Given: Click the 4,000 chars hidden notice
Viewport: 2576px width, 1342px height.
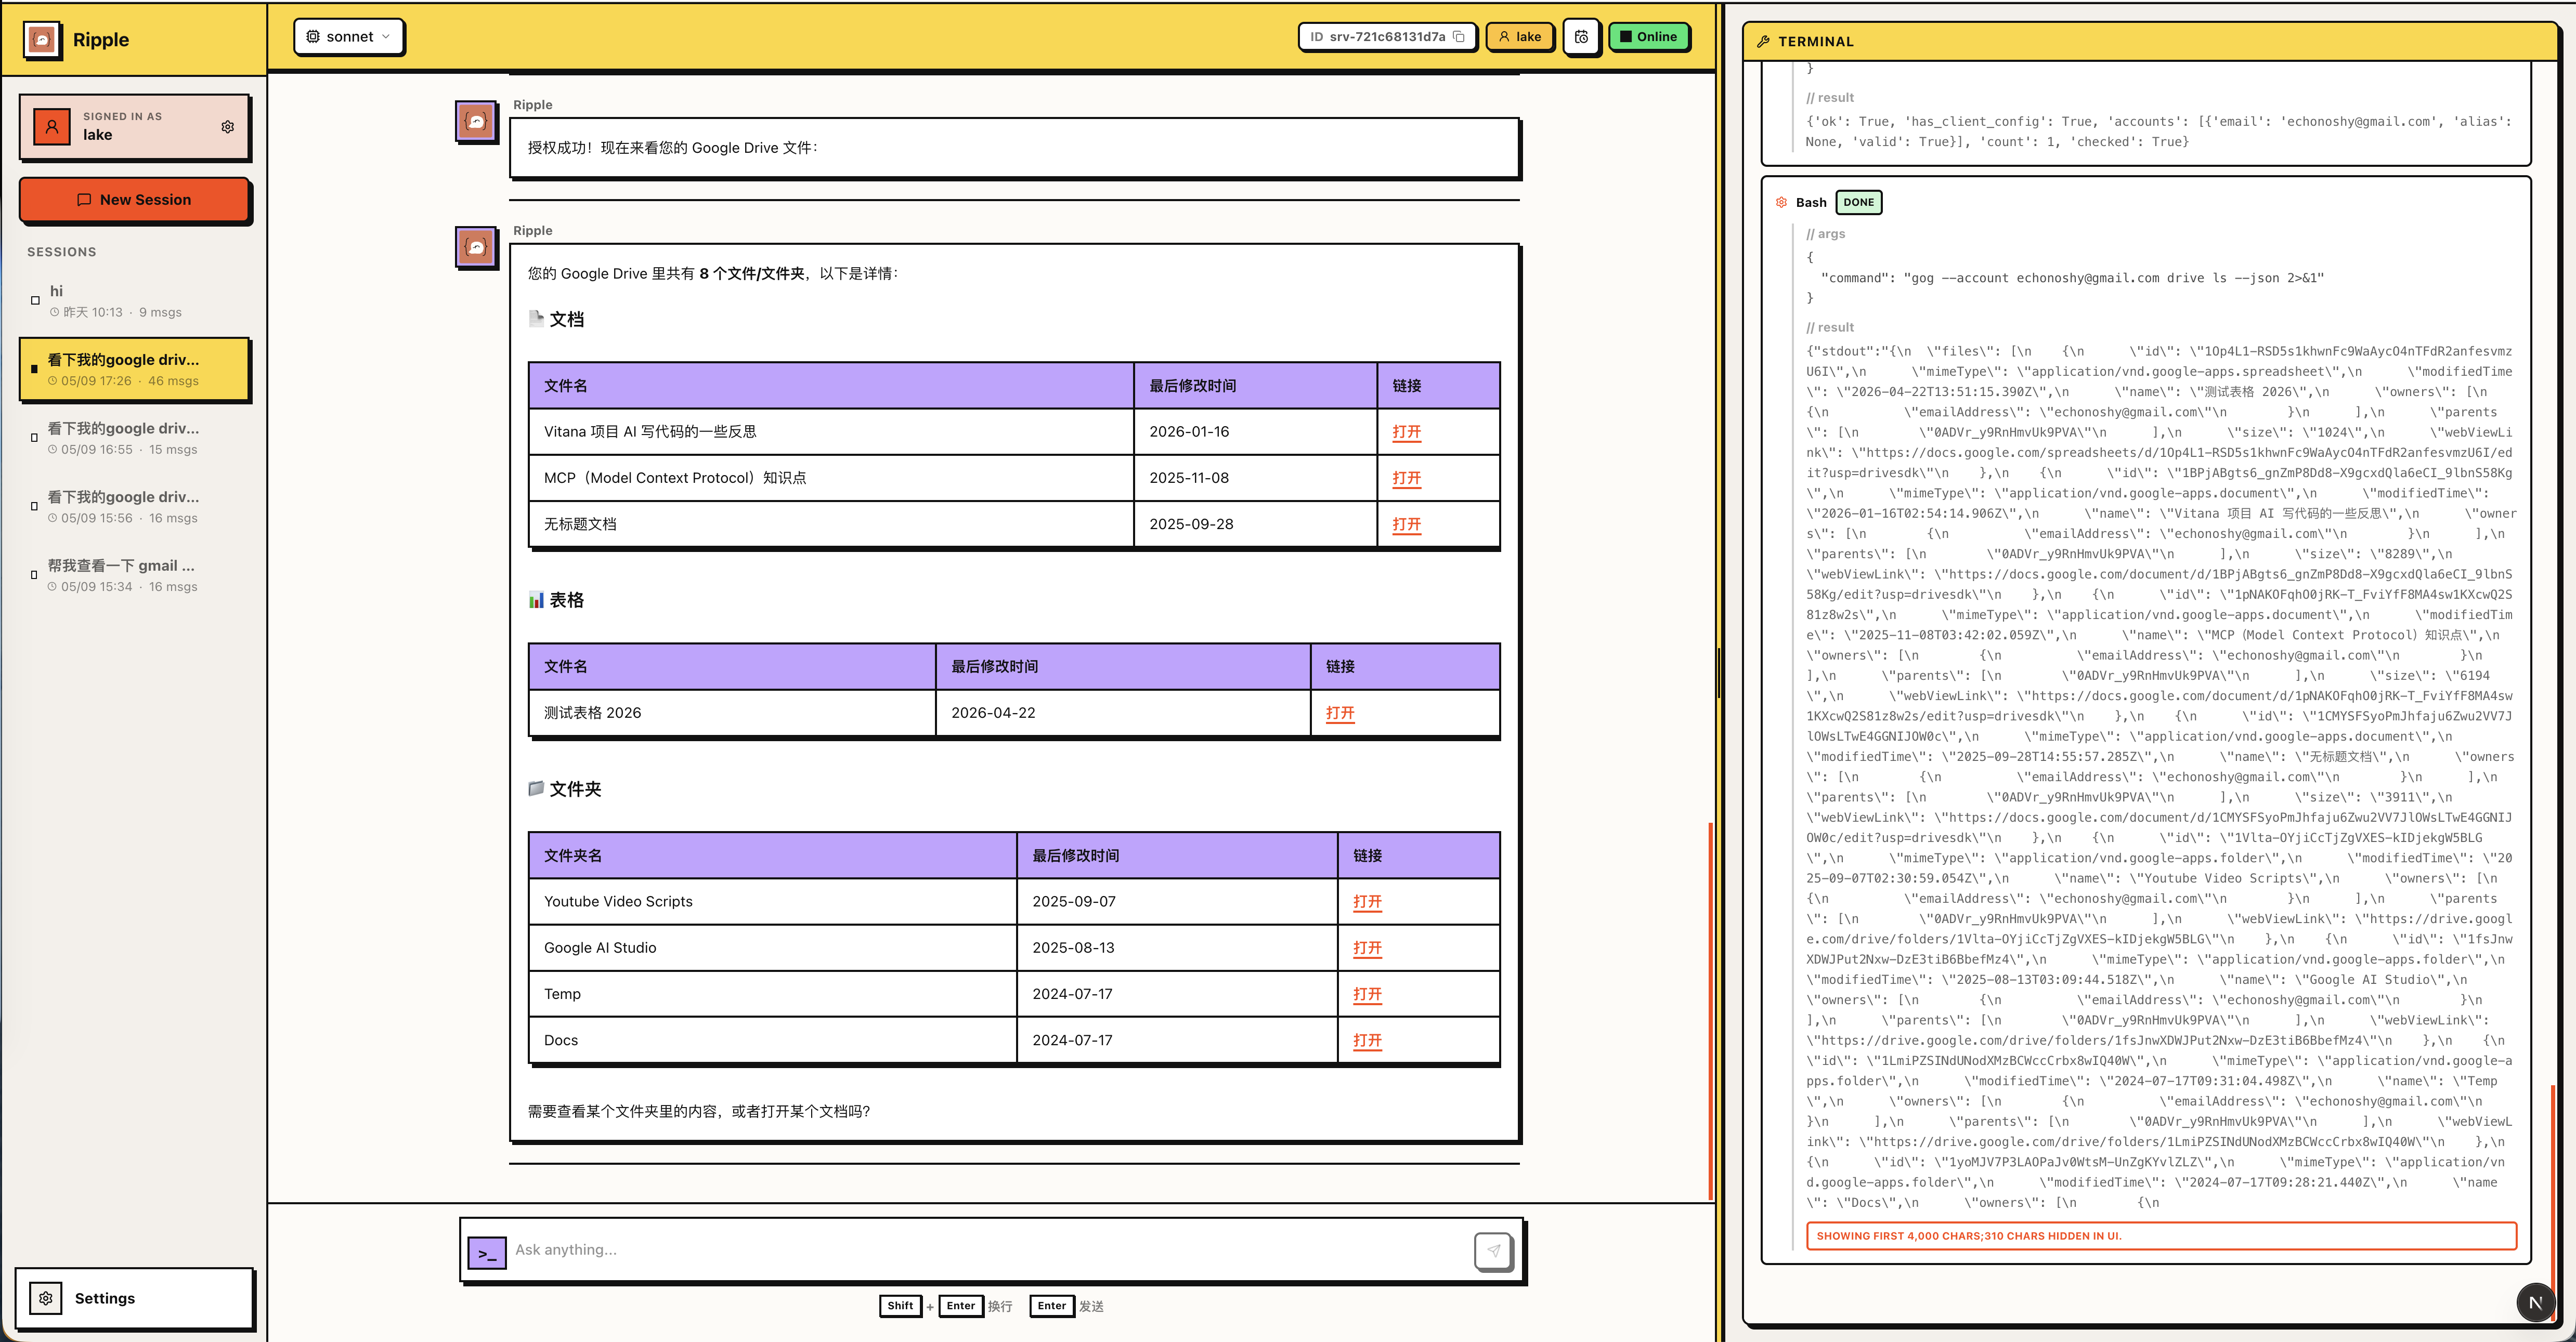Looking at the screenshot, I should point(2161,1236).
